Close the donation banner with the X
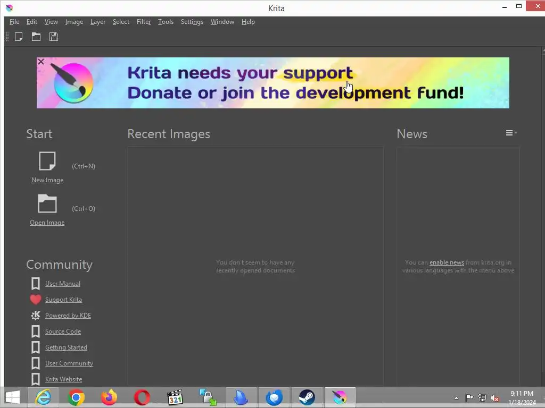 (x=40, y=62)
